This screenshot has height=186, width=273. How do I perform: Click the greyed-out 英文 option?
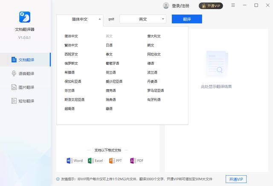pos(109,36)
